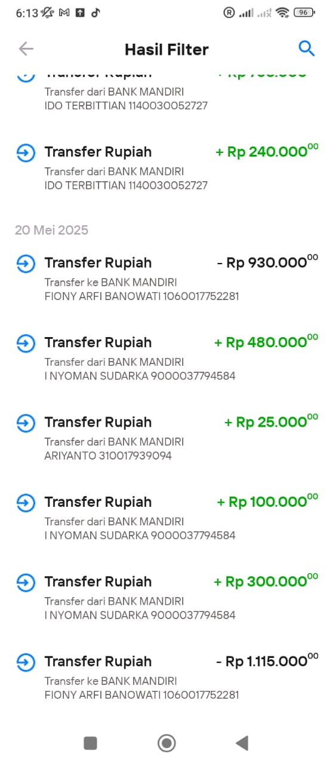Tap Android back triangle button
The height and width of the screenshot is (765, 333).
coord(242,743)
